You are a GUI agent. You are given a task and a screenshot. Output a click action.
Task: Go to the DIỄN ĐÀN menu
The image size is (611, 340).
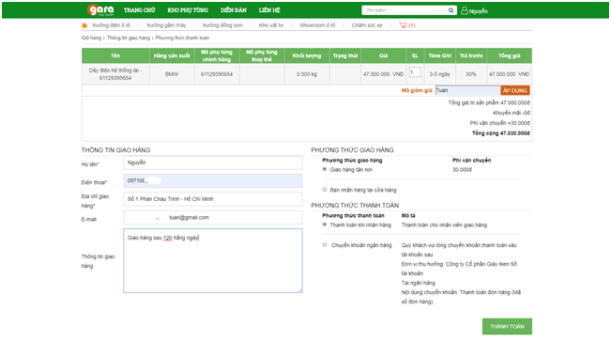(234, 10)
